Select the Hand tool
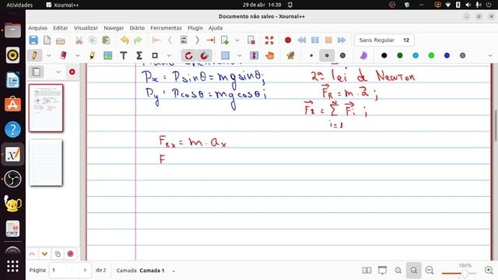The width and height of the screenshot is (498, 280). (270, 55)
